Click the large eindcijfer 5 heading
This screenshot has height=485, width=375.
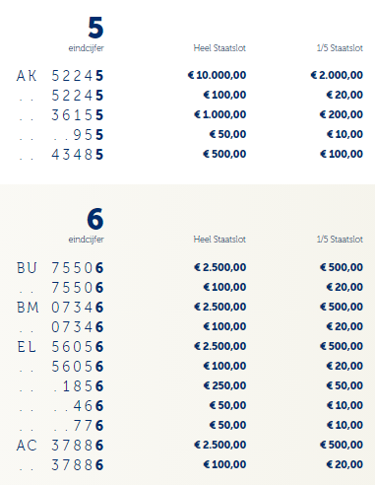click(95, 28)
